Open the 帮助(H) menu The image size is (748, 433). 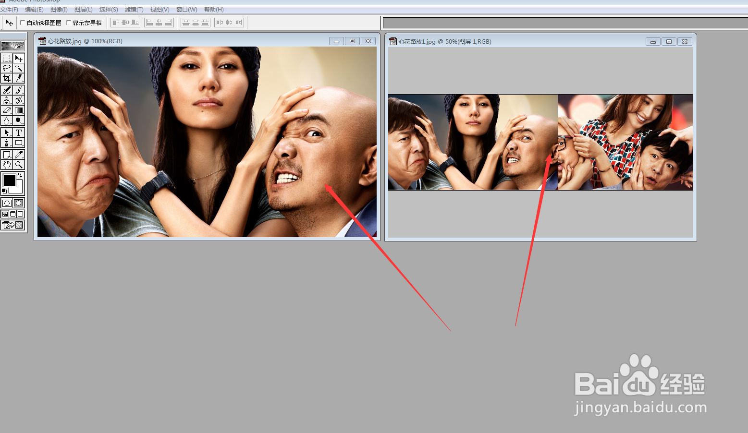pos(214,10)
